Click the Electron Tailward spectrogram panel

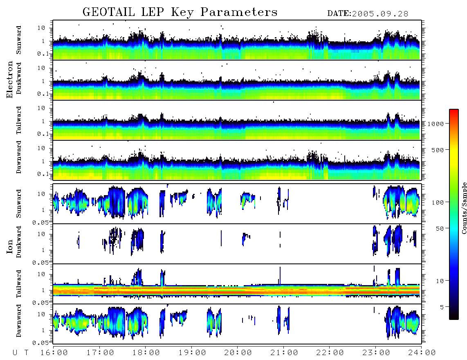pos(237,120)
